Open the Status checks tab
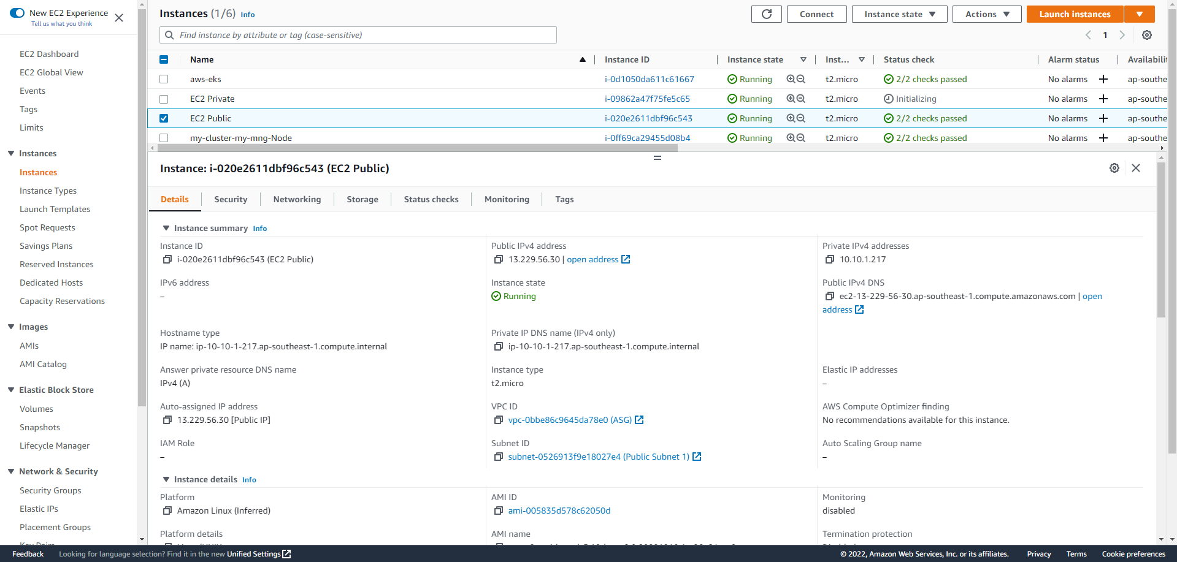 431,199
